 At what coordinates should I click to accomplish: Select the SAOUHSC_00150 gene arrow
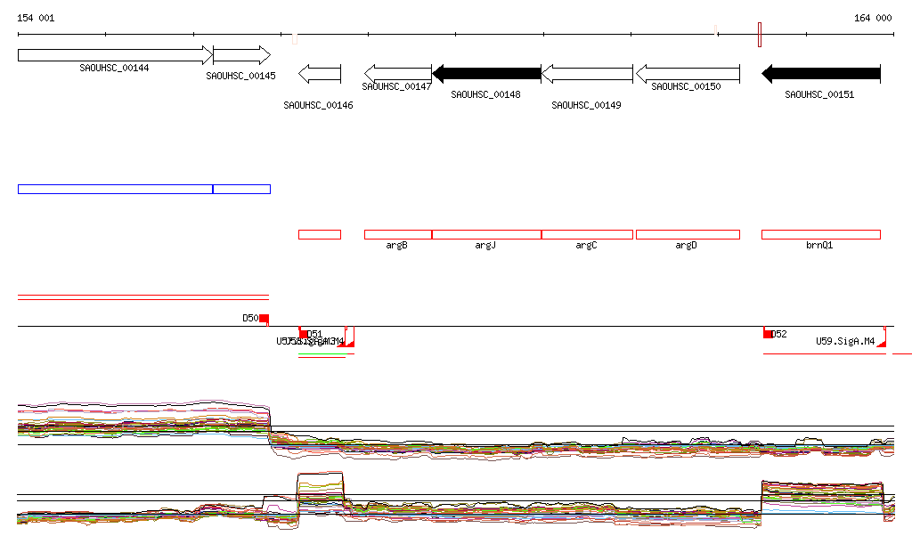[x=688, y=74]
